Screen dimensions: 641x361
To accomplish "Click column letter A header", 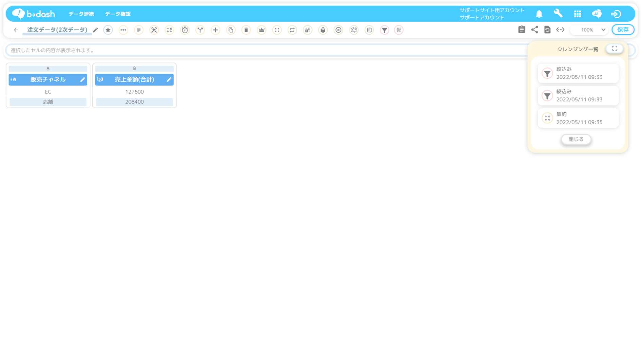I will tap(48, 69).
